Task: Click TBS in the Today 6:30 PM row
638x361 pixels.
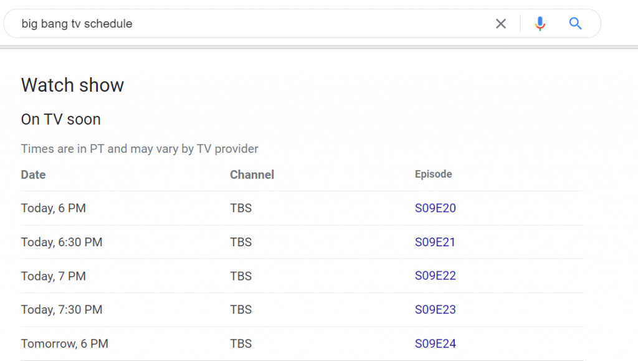Action: [241, 242]
